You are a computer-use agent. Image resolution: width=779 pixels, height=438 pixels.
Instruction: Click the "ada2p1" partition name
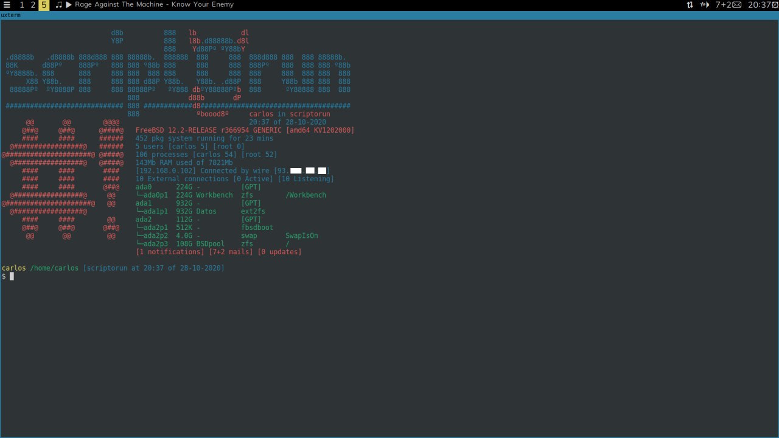[156, 228]
